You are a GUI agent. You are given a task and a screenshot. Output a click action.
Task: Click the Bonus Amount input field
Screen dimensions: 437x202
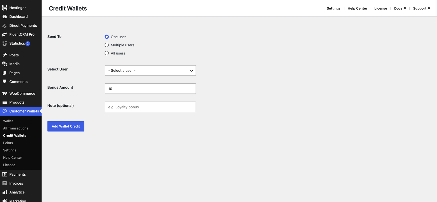point(150,89)
